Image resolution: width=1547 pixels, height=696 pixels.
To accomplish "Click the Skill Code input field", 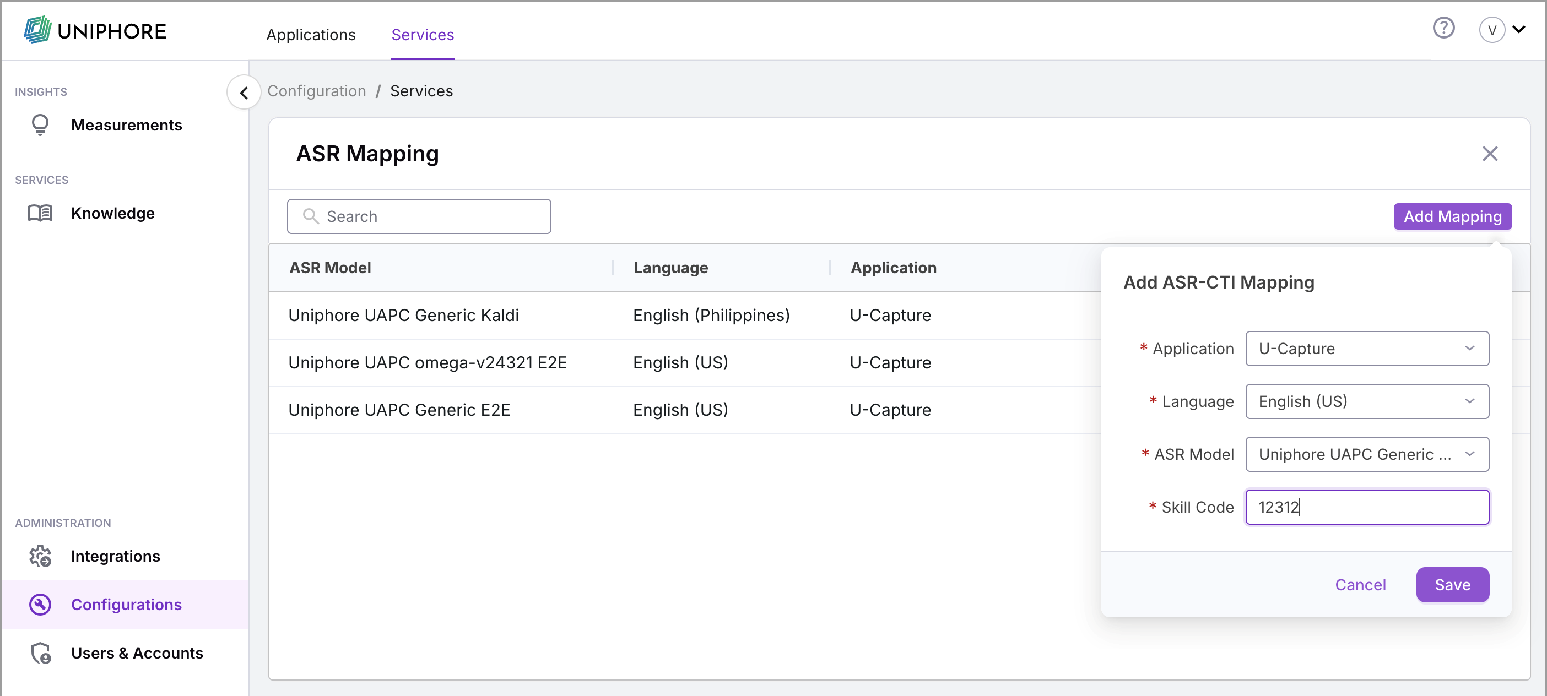I will (x=1367, y=507).
